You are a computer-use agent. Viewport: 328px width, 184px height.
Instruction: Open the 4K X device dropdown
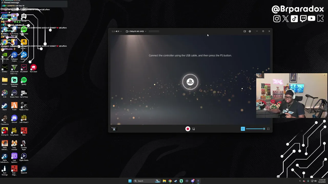click(x=117, y=31)
